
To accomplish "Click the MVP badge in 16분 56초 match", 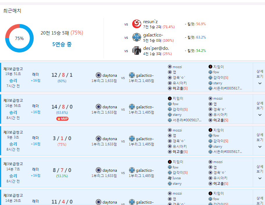I will [x=62, y=119].
